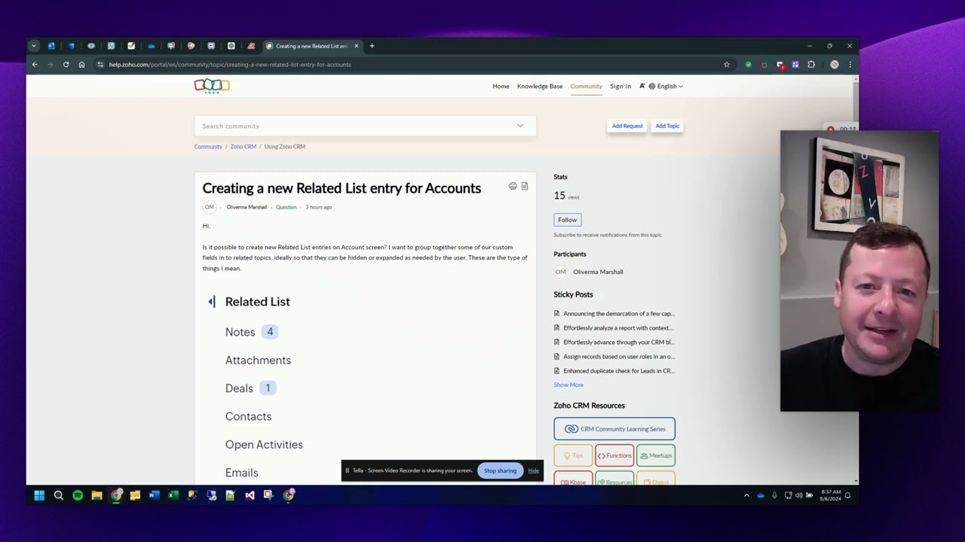
Task: Open Oliverma Marshall author profile
Action: coord(247,207)
